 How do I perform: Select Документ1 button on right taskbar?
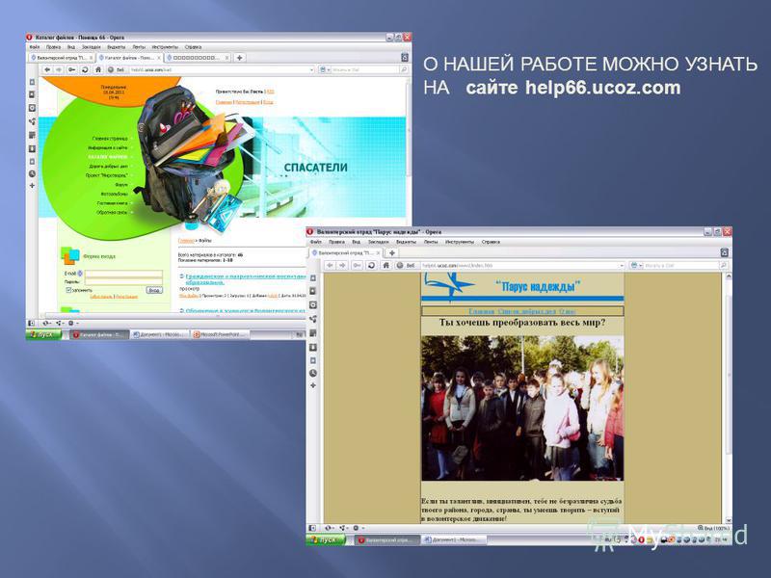pyautogui.click(x=454, y=540)
